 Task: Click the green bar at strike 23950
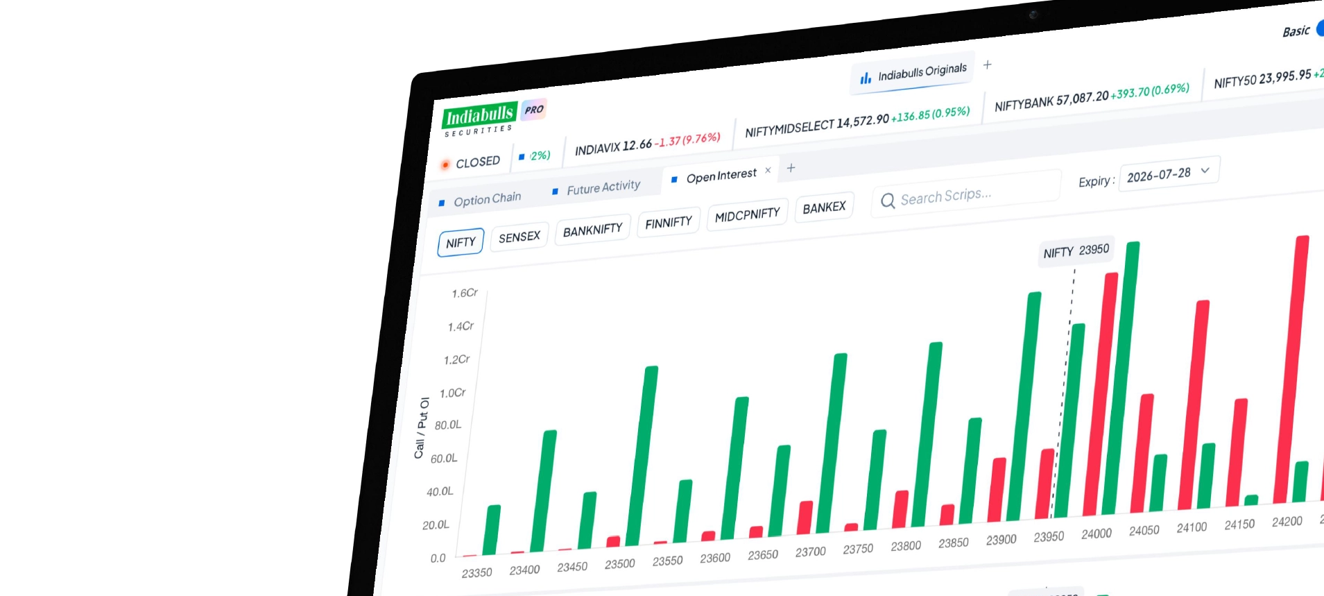click(x=1069, y=420)
